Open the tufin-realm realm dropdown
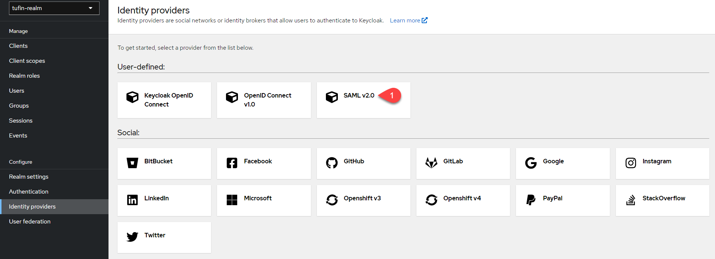 (54, 8)
